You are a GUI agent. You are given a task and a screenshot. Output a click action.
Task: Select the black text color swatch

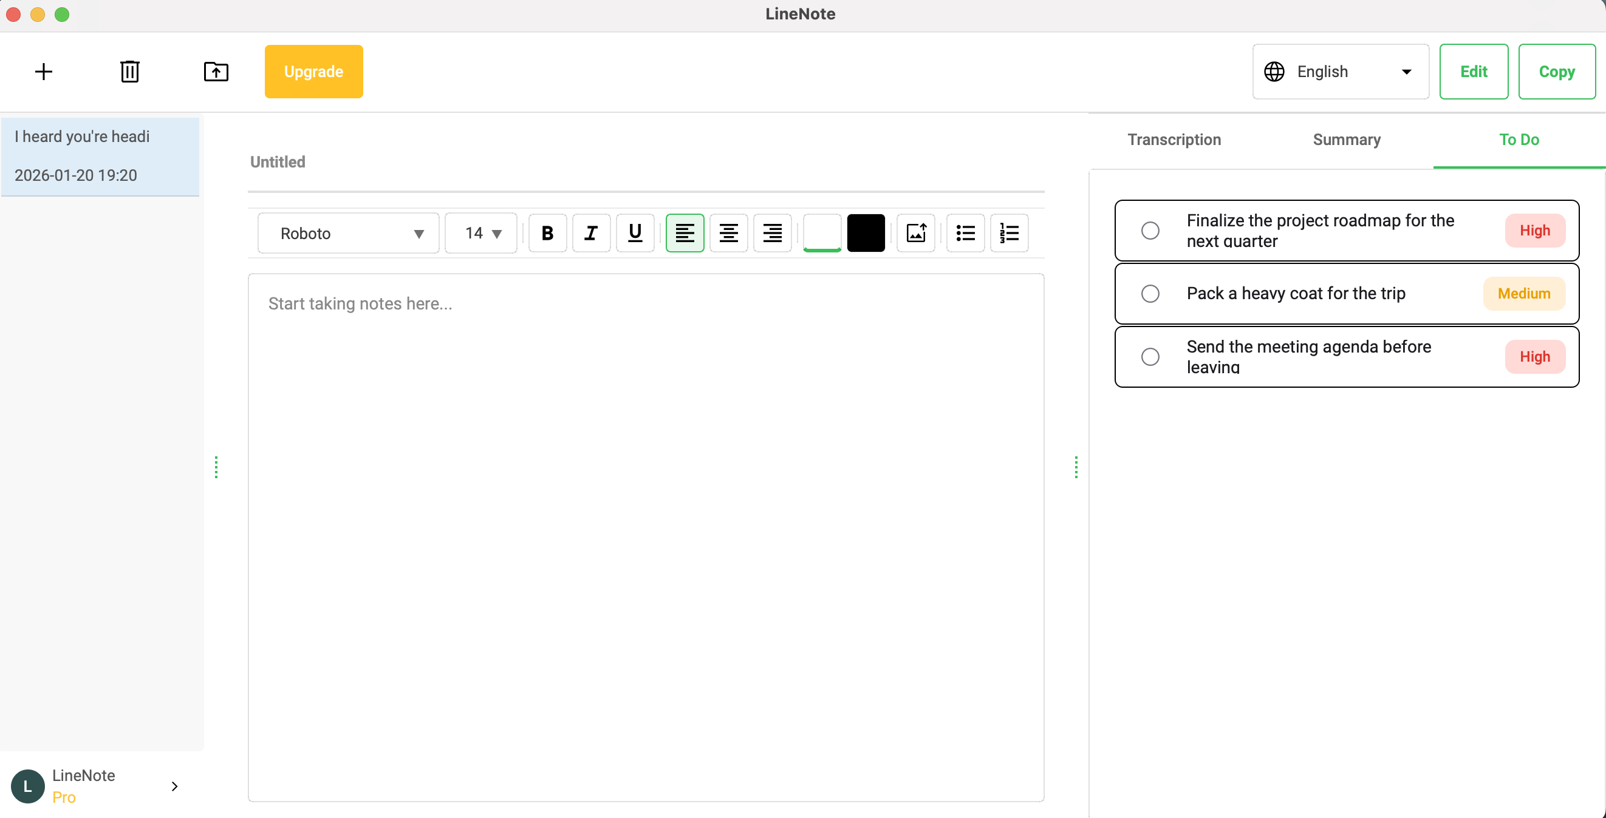(866, 232)
